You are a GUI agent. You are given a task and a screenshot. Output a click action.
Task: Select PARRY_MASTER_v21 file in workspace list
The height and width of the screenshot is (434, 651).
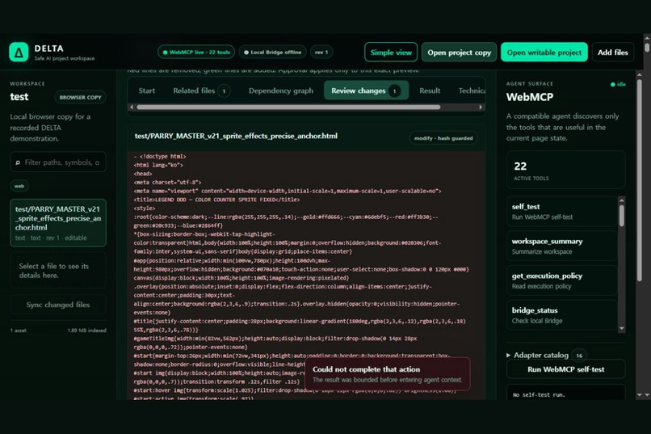[x=58, y=222]
